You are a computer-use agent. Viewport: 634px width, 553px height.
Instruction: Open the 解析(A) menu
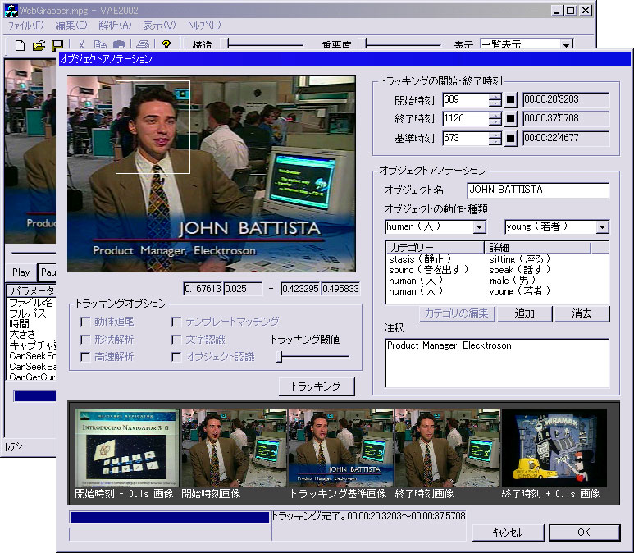[114, 25]
